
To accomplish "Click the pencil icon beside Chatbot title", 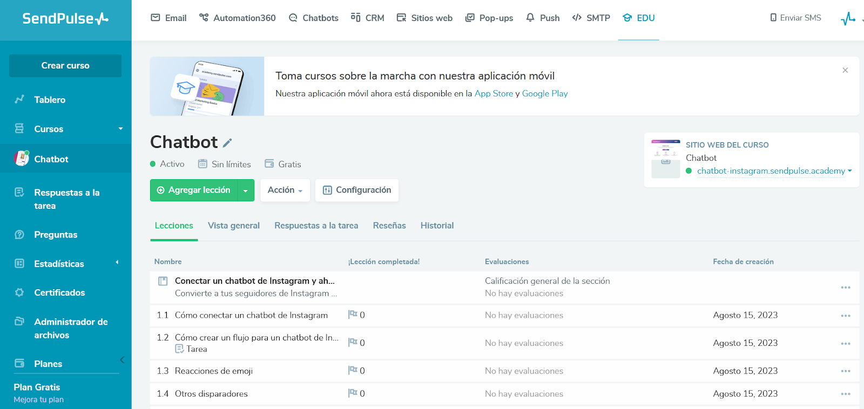I will click(x=227, y=143).
